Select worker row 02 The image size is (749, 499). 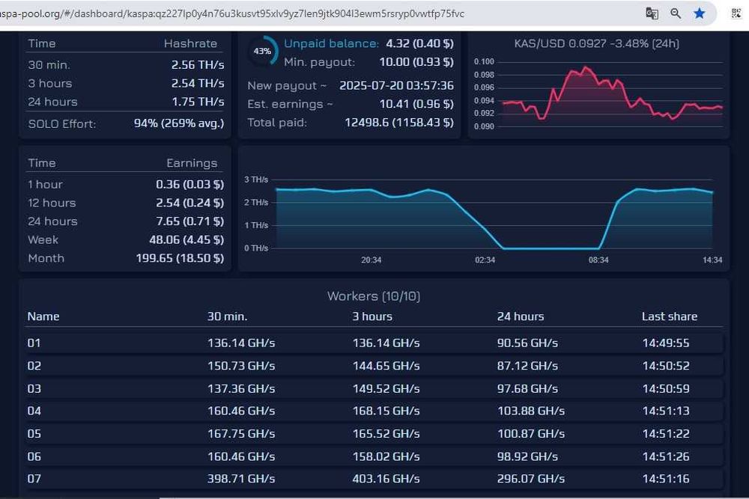[374, 366]
